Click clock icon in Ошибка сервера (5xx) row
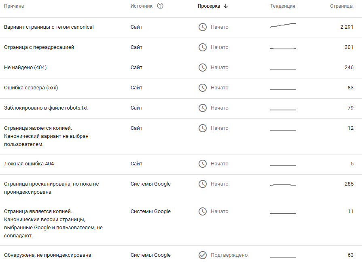 202,88
